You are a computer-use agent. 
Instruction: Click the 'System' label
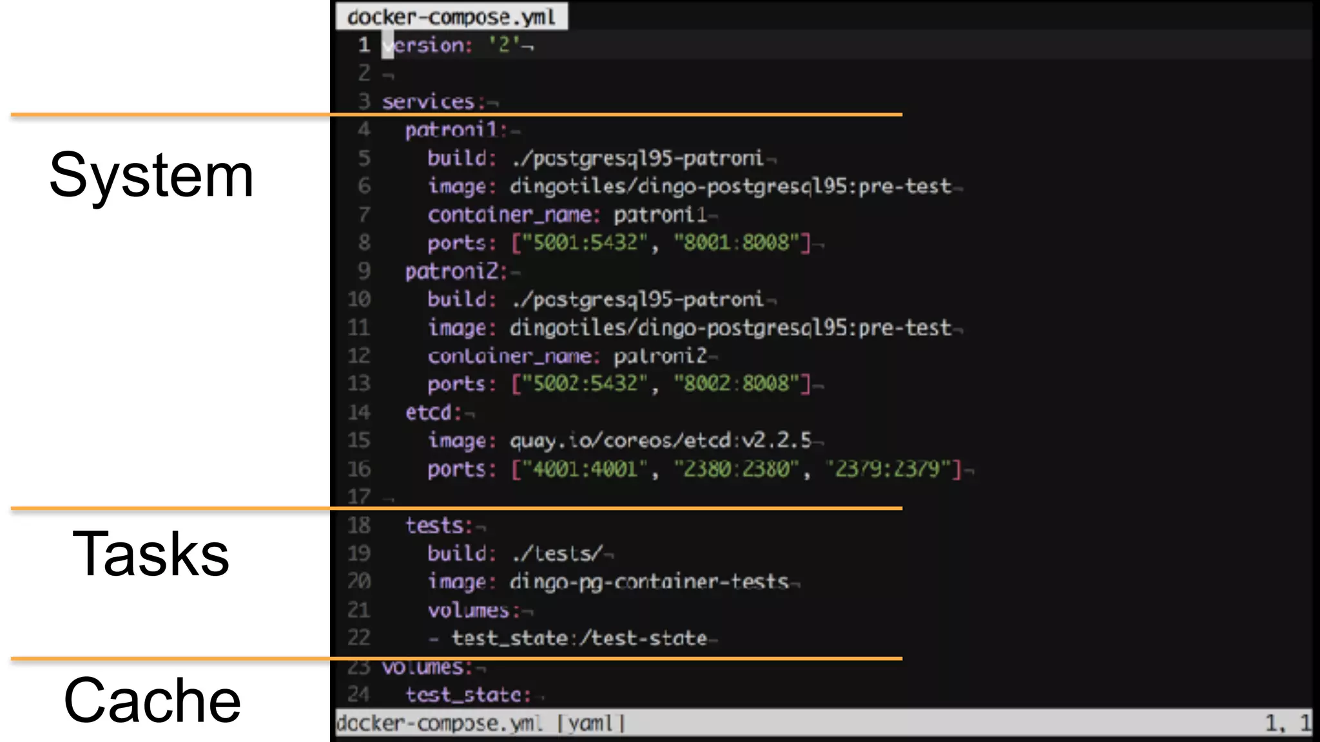pyautogui.click(x=151, y=176)
